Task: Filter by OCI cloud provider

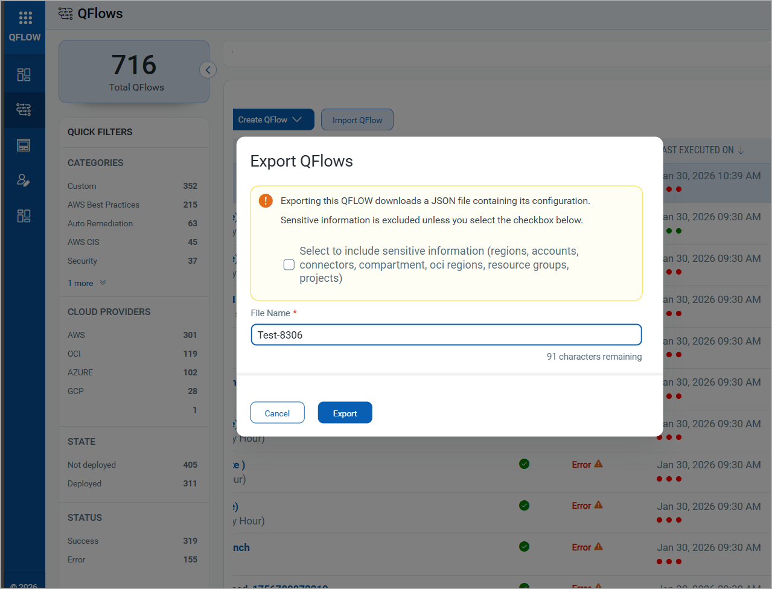Action: pyautogui.click(x=74, y=354)
